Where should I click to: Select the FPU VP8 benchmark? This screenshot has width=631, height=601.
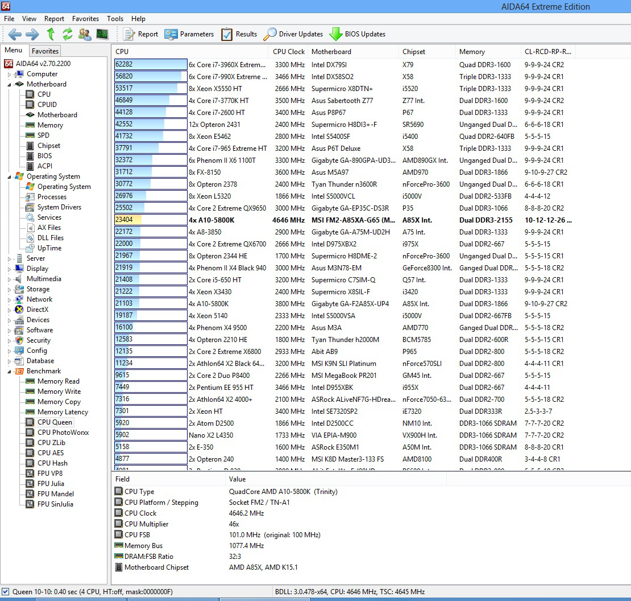50,474
